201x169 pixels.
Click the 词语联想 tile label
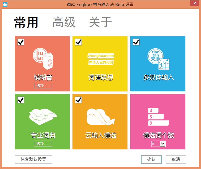pos(101,77)
